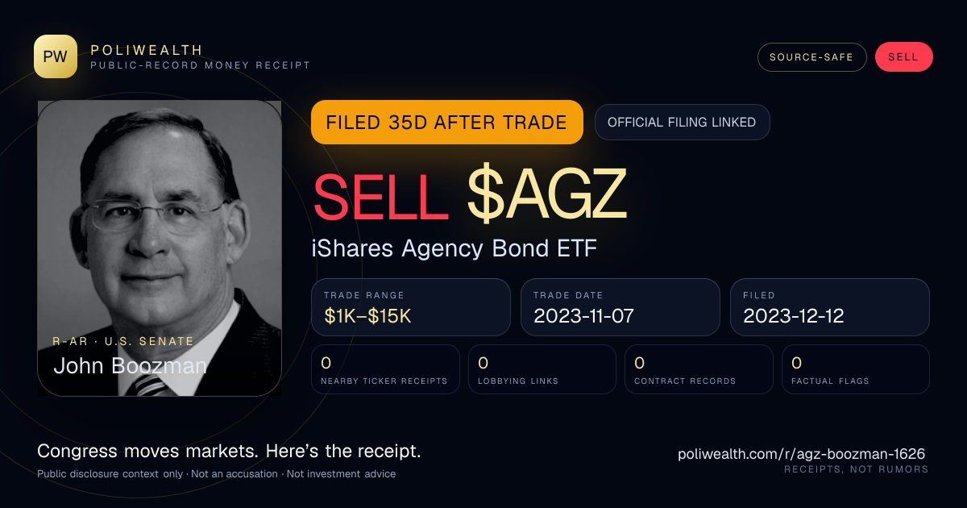Open the Nearby Ticker Receipts stat tile
The image size is (967, 508).
tap(385, 369)
